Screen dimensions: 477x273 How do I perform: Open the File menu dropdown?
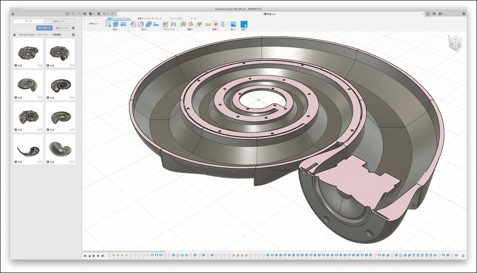(91, 14)
